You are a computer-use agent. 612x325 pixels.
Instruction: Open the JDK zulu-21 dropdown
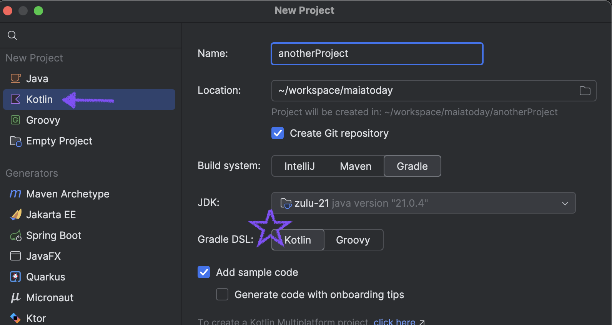[423, 203]
